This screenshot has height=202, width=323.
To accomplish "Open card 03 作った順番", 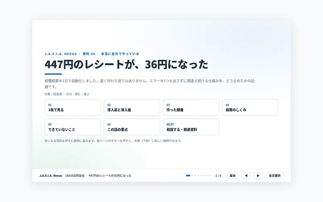I will tap(191, 107).
